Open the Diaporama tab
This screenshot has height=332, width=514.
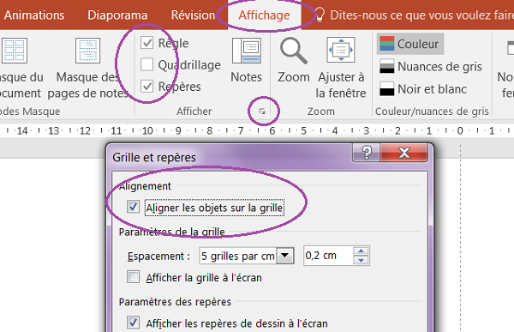coord(117,15)
